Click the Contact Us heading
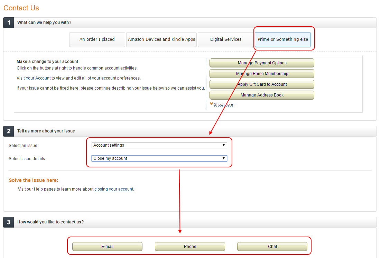Image resolution: width=381 pixels, height=258 pixels. click(x=21, y=8)
